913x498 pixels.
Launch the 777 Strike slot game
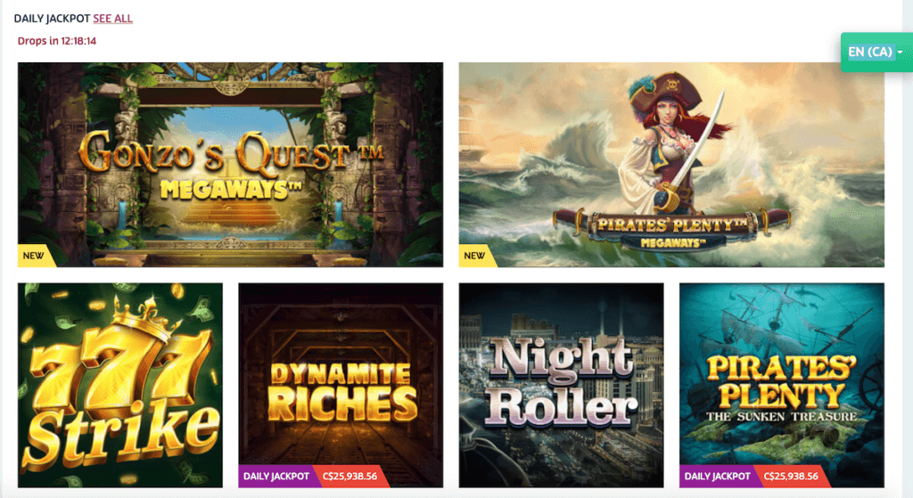(120, 385)
